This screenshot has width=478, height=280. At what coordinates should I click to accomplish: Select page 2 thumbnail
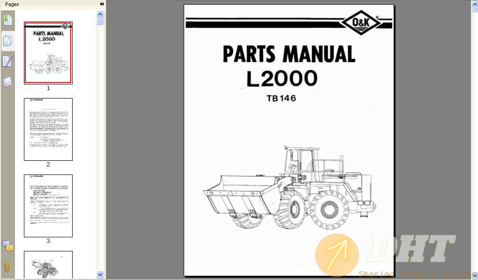tap(48, 129)
